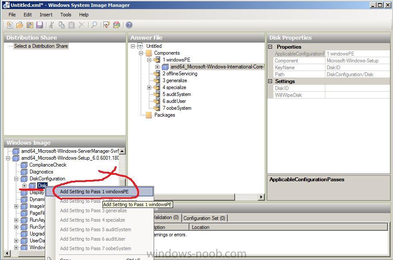The height and width of the screenshot is (260, 393).
Task: Click the Open Answer File toolbar icon
Action: pyautogui.click(x=19, y=25)
